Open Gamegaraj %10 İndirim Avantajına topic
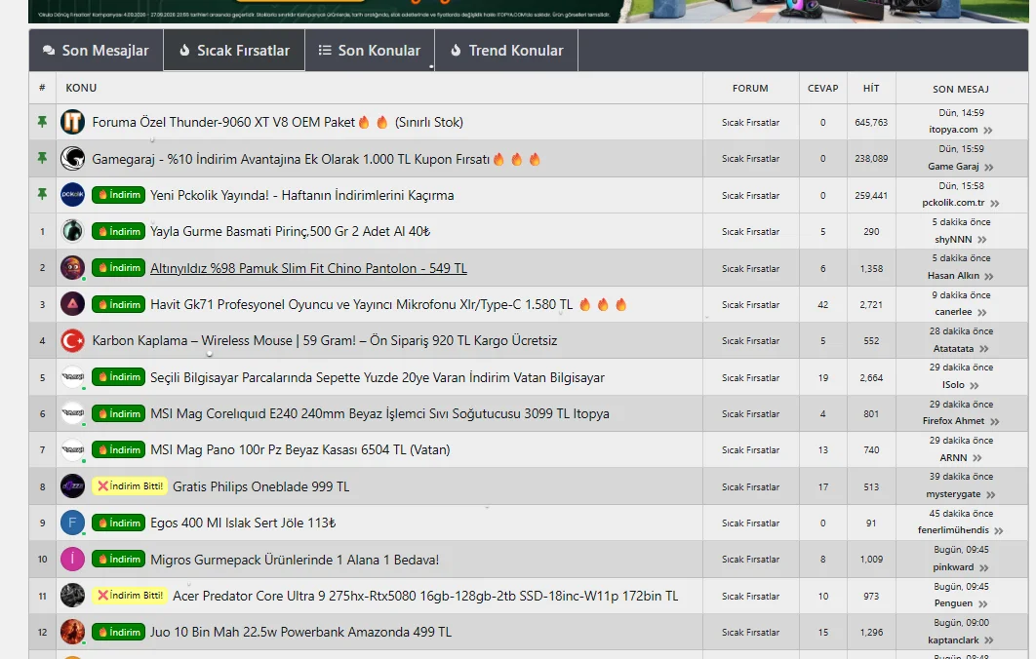This screenshot has height=659, width=1036. coord(316,159)
